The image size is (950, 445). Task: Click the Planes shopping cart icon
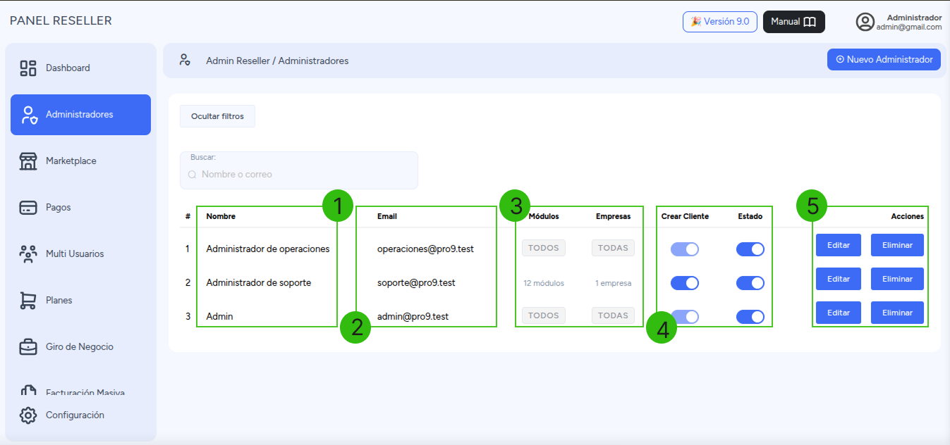(28, 301)
